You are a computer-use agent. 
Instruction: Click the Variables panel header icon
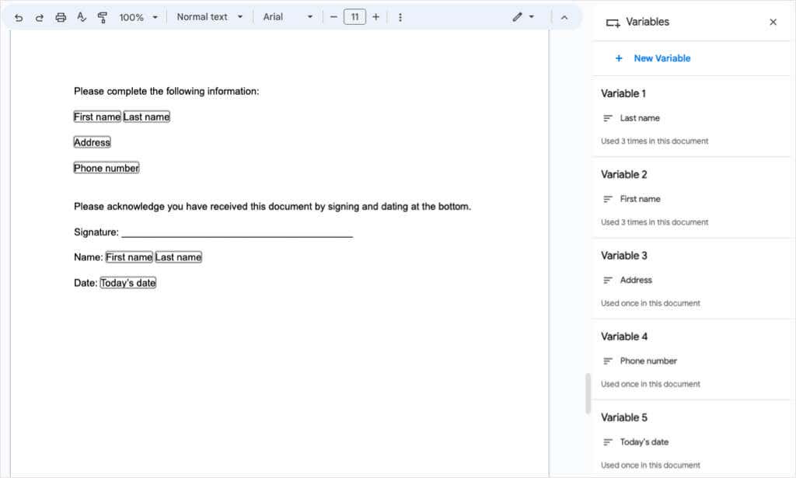pyautogui.click(x=613, y=23)
